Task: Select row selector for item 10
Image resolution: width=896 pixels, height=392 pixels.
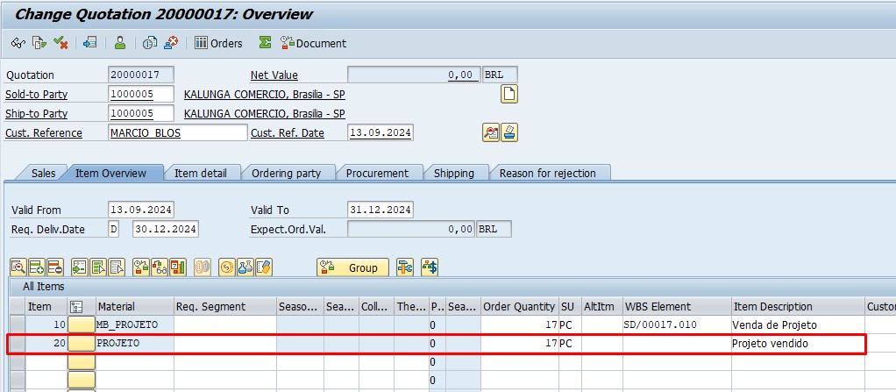Action: pos(18,324)
